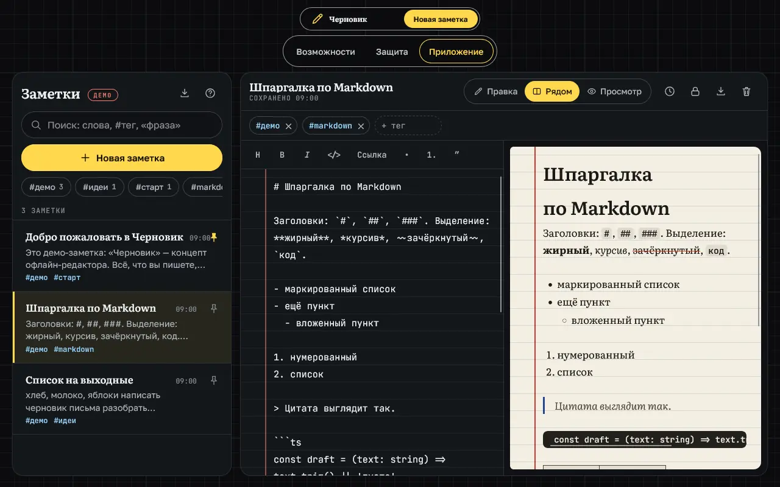Click the lock icon to protect note
The image size is (780, 487).
(x=695, y=91)
